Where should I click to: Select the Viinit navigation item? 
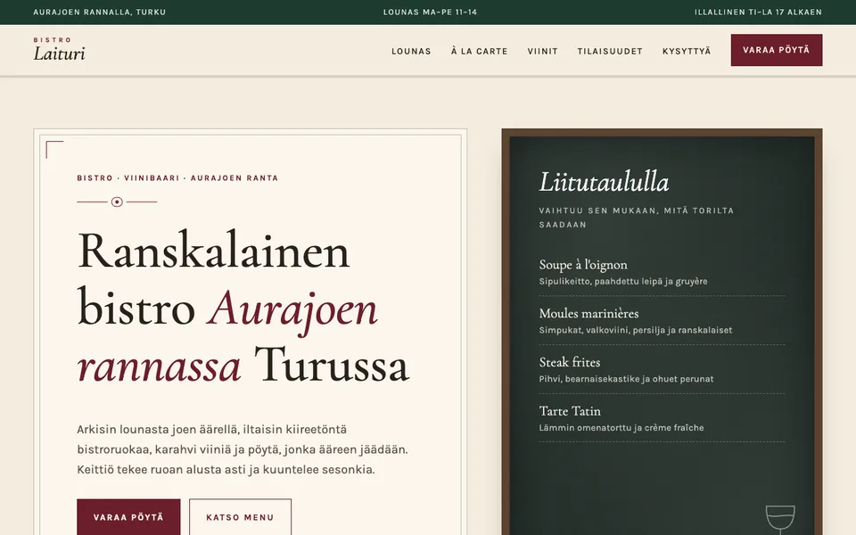point(543,52)
